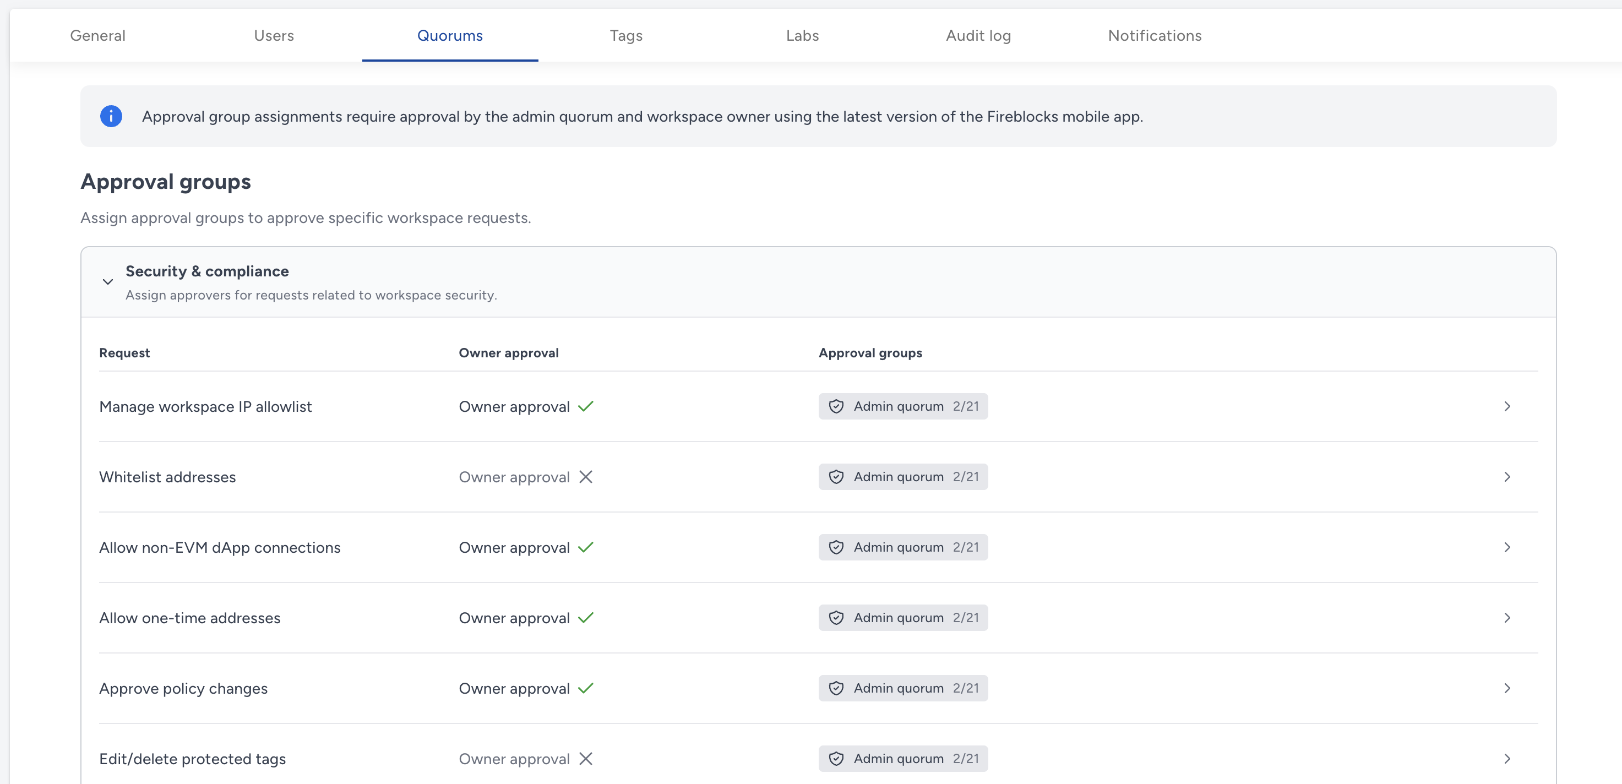
Task: Click shield icon in protected tags quorum badge
Action: click(836, 759)
